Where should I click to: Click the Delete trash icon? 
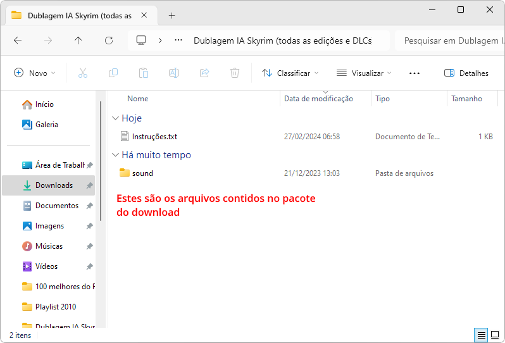tap(235, 73)
